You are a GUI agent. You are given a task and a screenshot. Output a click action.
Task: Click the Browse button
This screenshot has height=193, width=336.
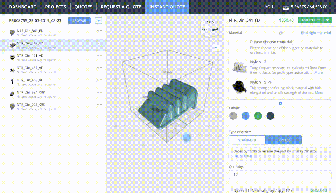pyautogui.click(x=79, y=21)
